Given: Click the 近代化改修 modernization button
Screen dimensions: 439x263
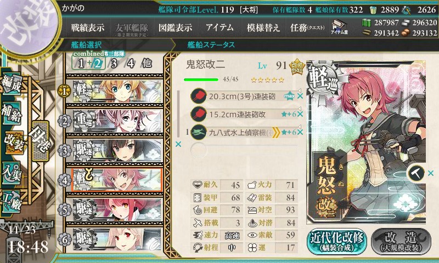Looking at the screenshot, I should point(337,241).
